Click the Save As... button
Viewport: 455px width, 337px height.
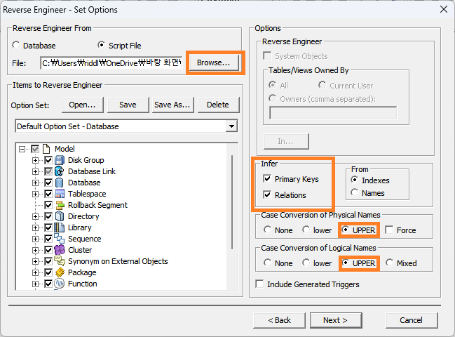173,105
